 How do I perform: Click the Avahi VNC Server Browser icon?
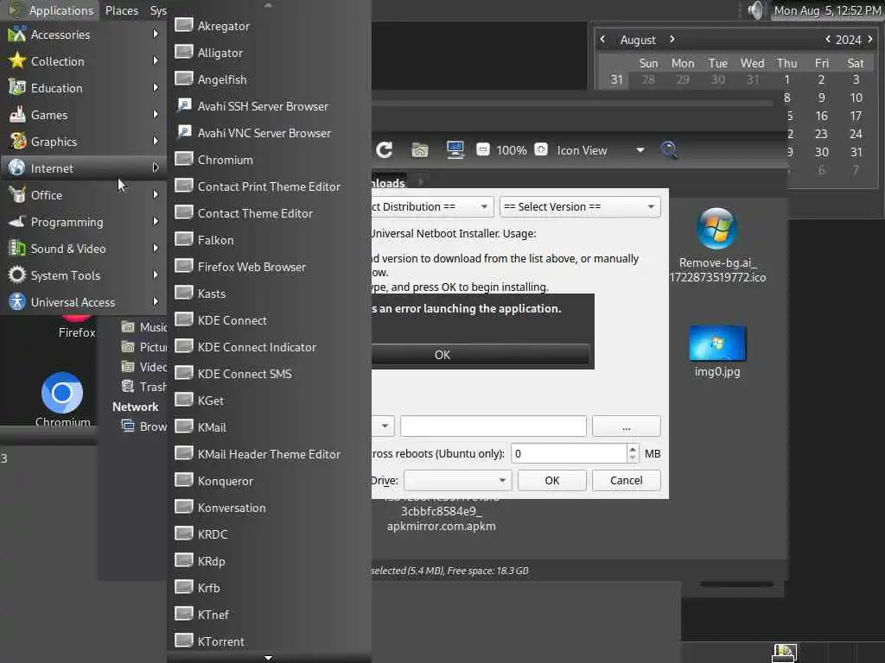tap(184, 132)
